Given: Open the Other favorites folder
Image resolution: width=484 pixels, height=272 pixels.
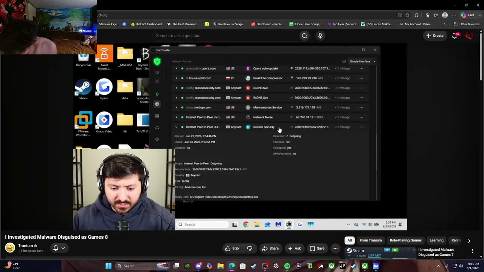Looking at the screenshot, I should click(x=467, y=24).
